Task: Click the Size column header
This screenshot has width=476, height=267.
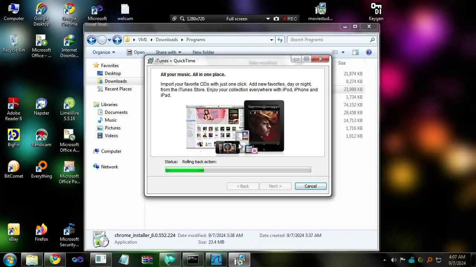Action: 342,63
